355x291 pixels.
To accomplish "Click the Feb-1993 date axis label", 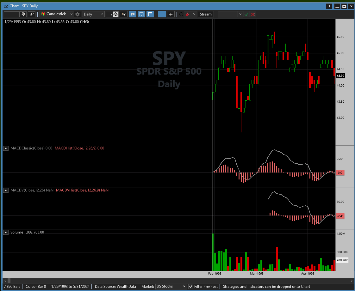I will pyautogui.click(x=215, y=274).
